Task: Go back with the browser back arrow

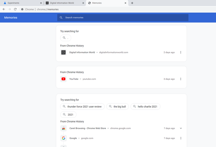Action: (x=4, y=9)
